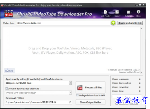
Task: Click Paste and Add to list button
Action: click(x=130, y=23)
